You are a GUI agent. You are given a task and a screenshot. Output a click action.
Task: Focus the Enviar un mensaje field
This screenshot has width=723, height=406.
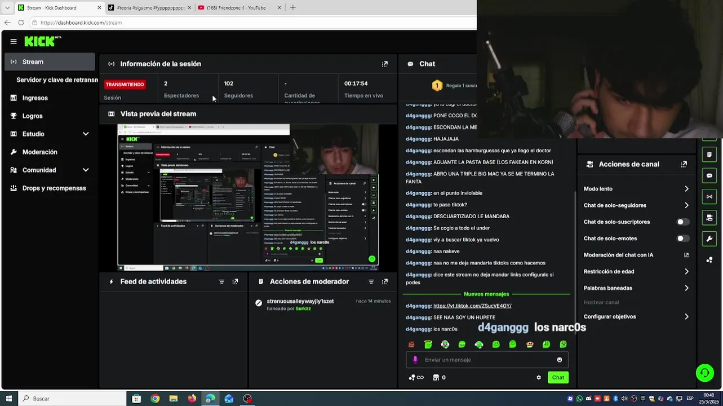[x=487, y=360]
